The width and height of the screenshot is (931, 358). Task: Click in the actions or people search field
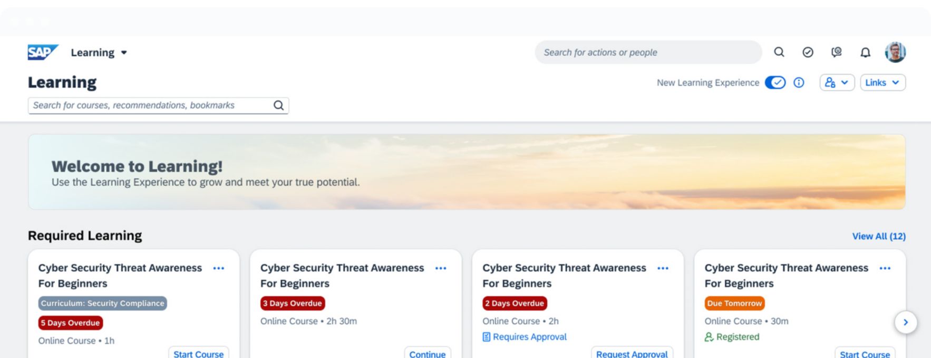[647, 53]
